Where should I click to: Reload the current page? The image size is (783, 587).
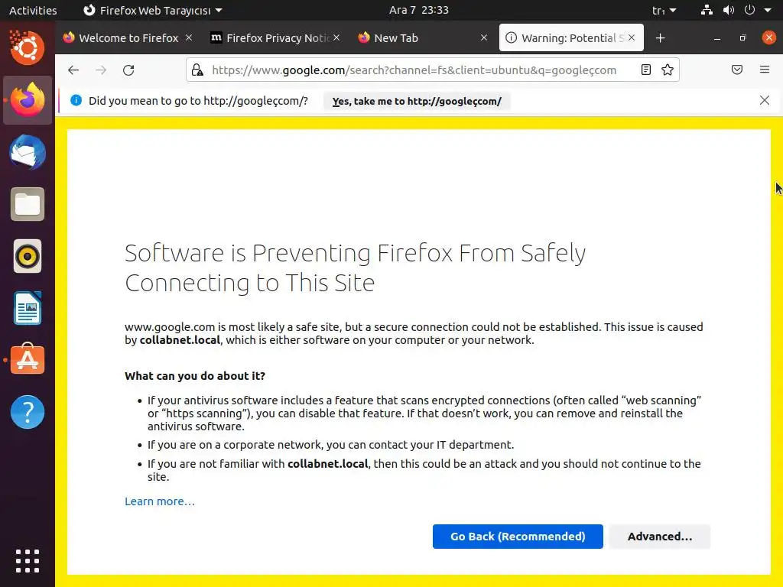pyautogui.click(x=128, y=70)
